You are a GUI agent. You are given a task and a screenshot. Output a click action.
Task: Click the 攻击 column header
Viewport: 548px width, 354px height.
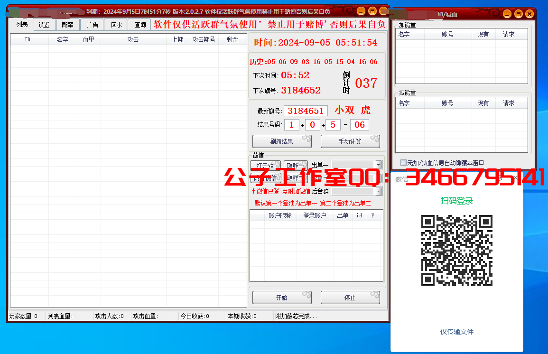[x=133, y=39]
